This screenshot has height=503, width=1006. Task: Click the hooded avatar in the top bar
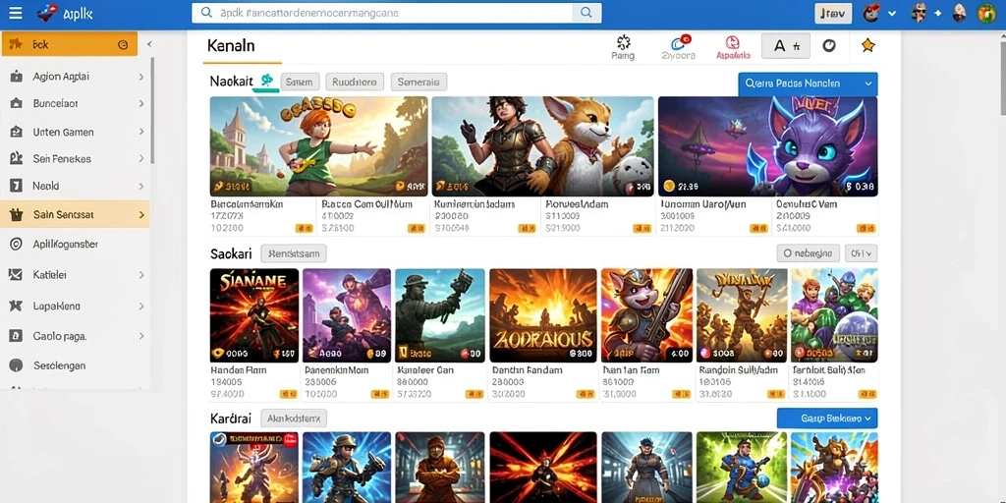[959, 13]
